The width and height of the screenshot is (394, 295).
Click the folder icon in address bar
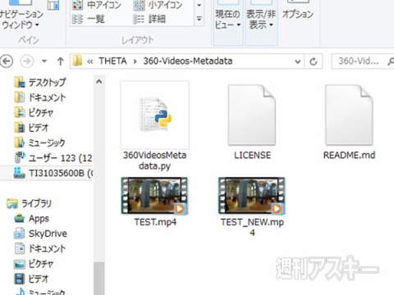[x=77, y=61]
